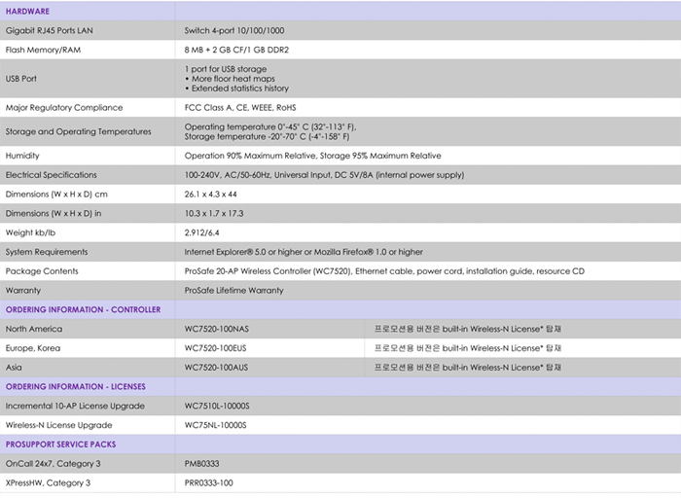Select 'Storage and Operating Temperatures' label
This screenshot has height=498, width=681.
[78, 131]
